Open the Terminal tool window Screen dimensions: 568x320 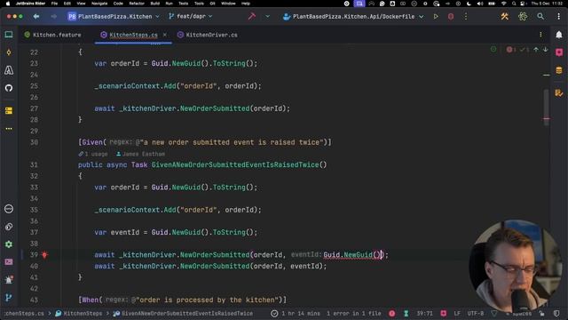(9, 262)
